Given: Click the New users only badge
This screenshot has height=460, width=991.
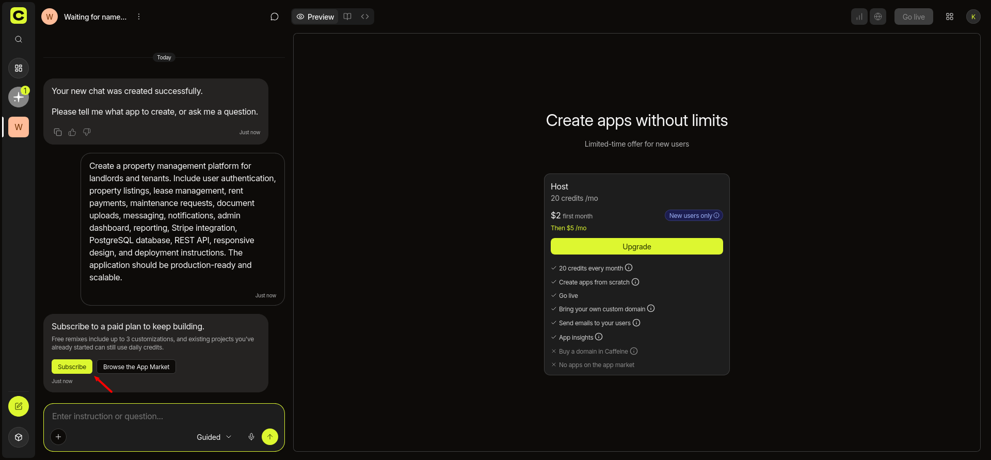Looking at the screenshot, I should pos(694,215).
